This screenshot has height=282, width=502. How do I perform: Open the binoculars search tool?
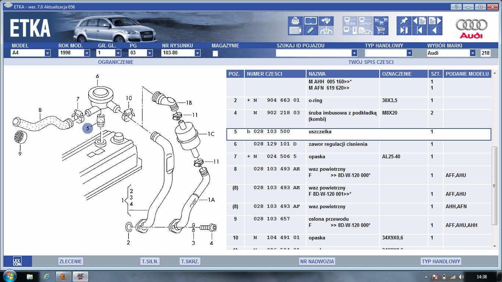pyautogui.click(x=326, y=21)
